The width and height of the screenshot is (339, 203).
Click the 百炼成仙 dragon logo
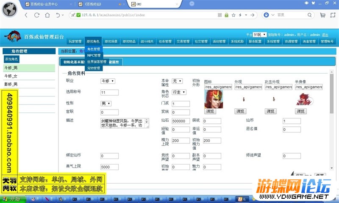click(x=13, y=36)
